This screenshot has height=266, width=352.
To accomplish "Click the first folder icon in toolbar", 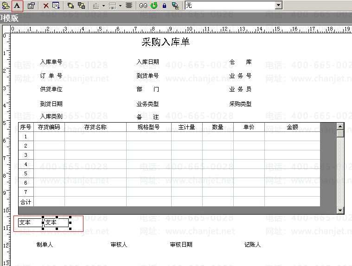I will pos(6,6).
